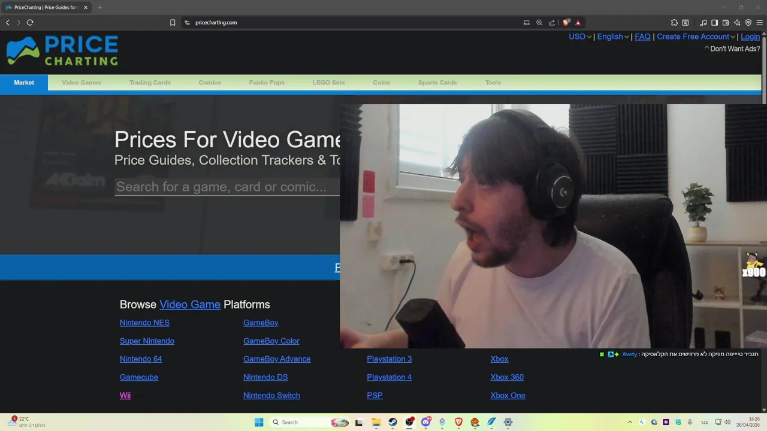Open the Funko Pops menu
The height and width of the screenshot is (431, 767).
tap(267, 83)
